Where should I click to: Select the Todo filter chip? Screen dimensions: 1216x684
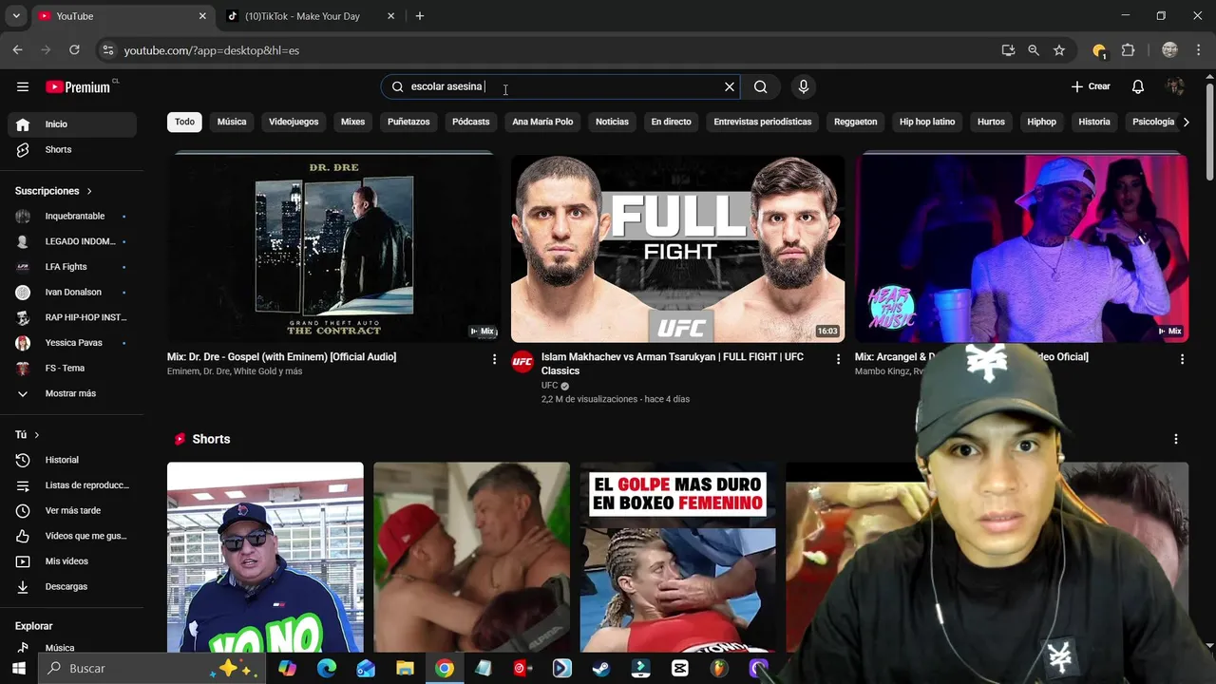(184, 122)
